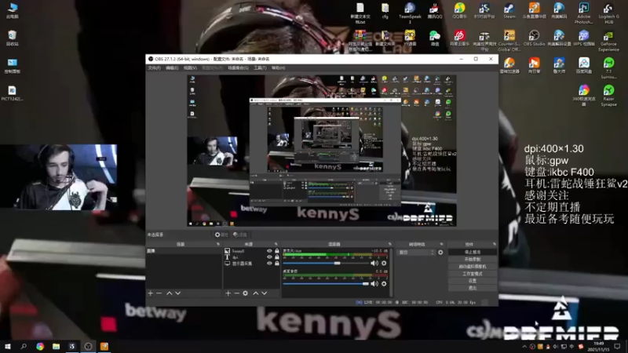Open the File menu in OBS

[x=154, y=68]
